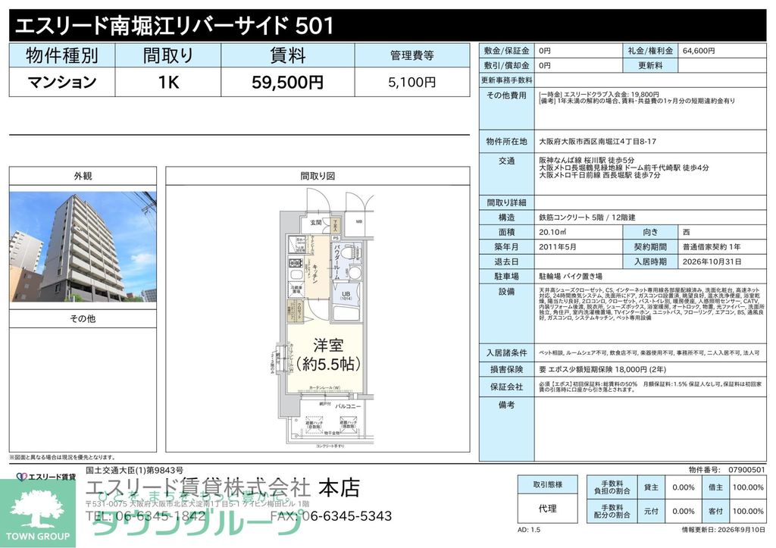Select the エスリードクラブ入会金: 19,800円 line
Screen dimensions: 776x548
pyautogui.click(x=599, y=94)
